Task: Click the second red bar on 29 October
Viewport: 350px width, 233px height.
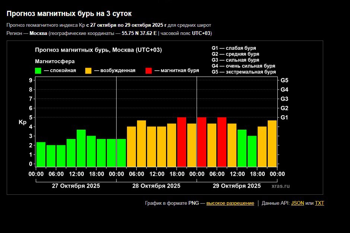Action: [222, 142]
